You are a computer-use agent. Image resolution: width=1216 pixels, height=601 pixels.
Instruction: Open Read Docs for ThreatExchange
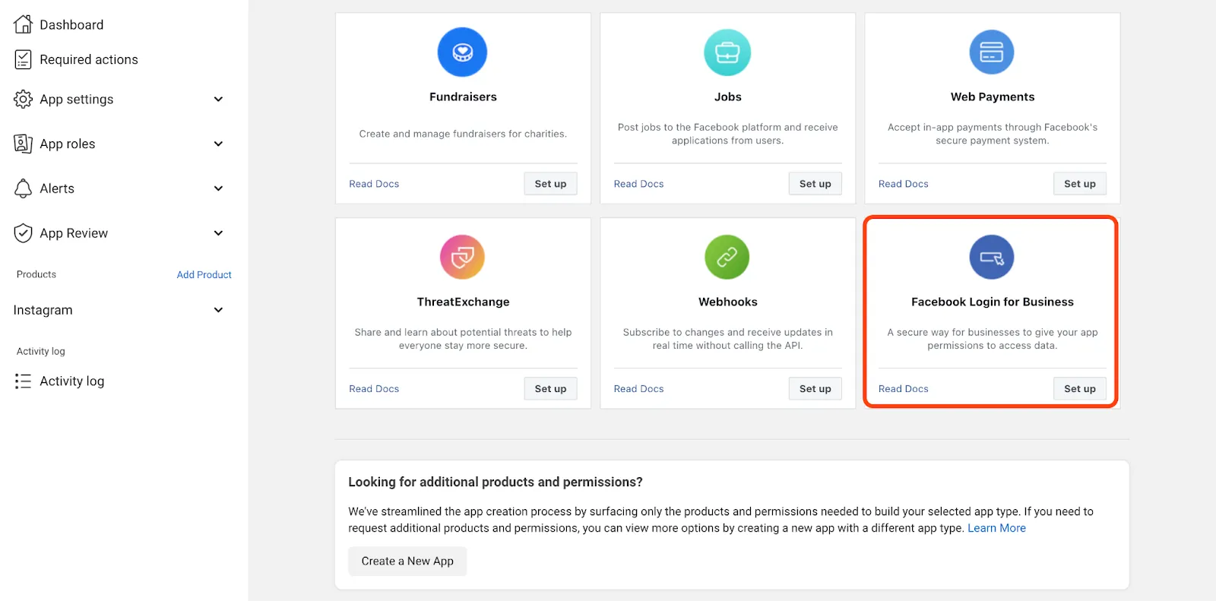point(374,389)
